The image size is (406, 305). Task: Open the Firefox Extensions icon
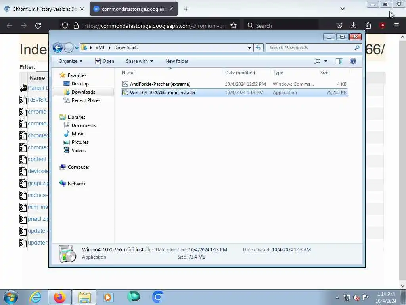click(x=368, y=25)
